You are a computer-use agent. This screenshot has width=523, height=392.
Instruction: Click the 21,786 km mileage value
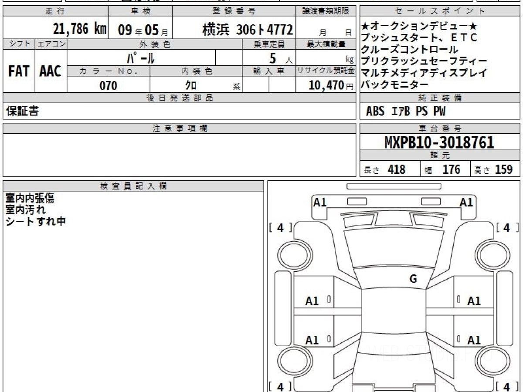pos(80,29)
